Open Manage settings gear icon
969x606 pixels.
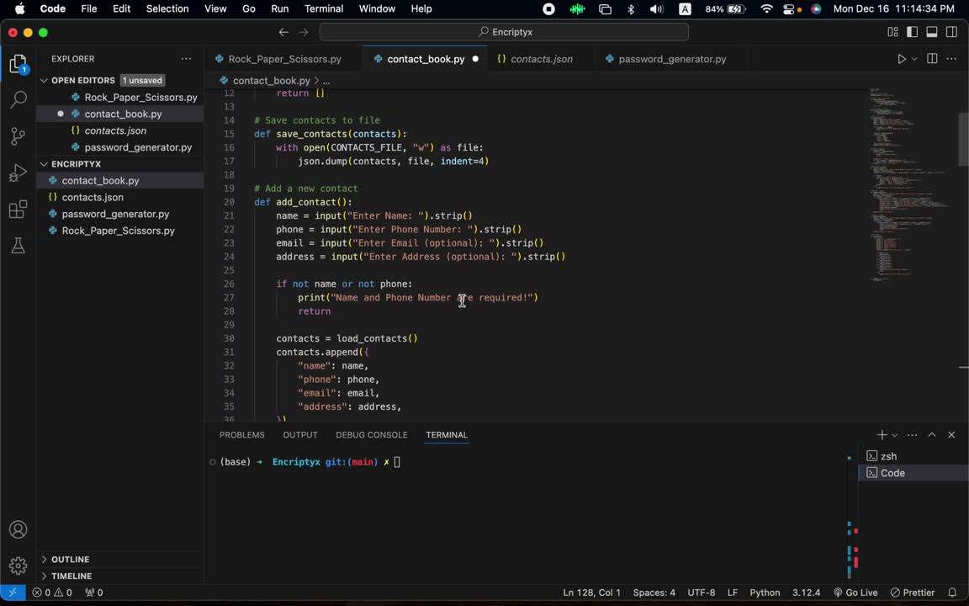click(x=18, y=566)
